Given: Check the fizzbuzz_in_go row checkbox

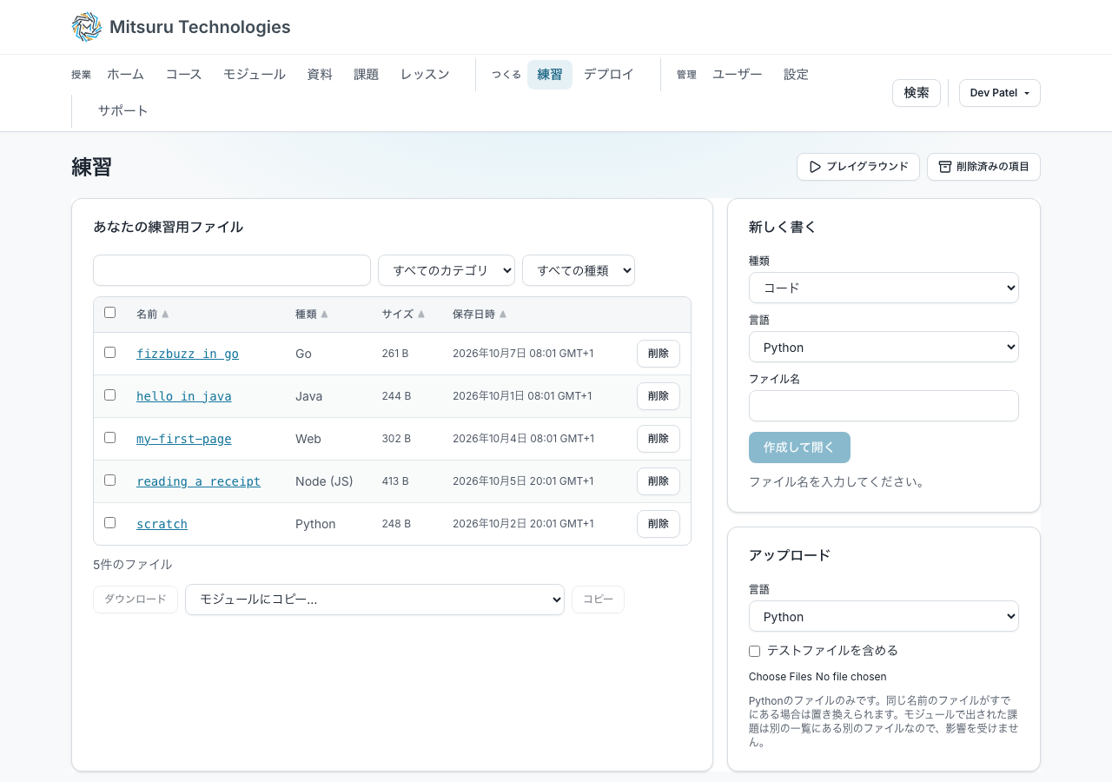Looking at the screenshot, I should click(109, 353).
